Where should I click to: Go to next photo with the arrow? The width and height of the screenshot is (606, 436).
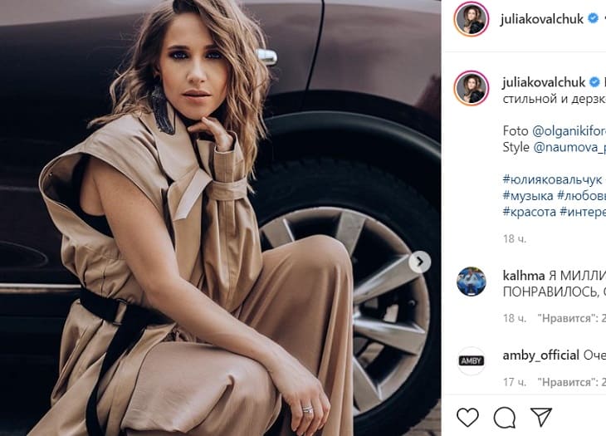pyautogui.click(x=420, y=262)
